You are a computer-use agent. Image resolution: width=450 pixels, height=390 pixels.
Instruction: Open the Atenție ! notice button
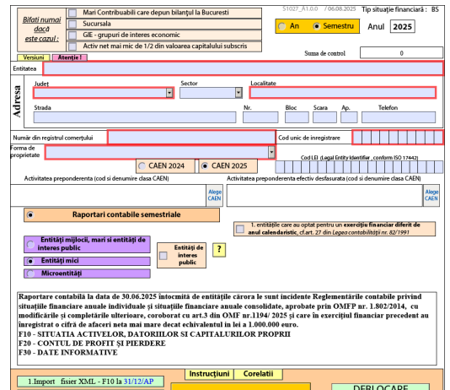point(70,57)
